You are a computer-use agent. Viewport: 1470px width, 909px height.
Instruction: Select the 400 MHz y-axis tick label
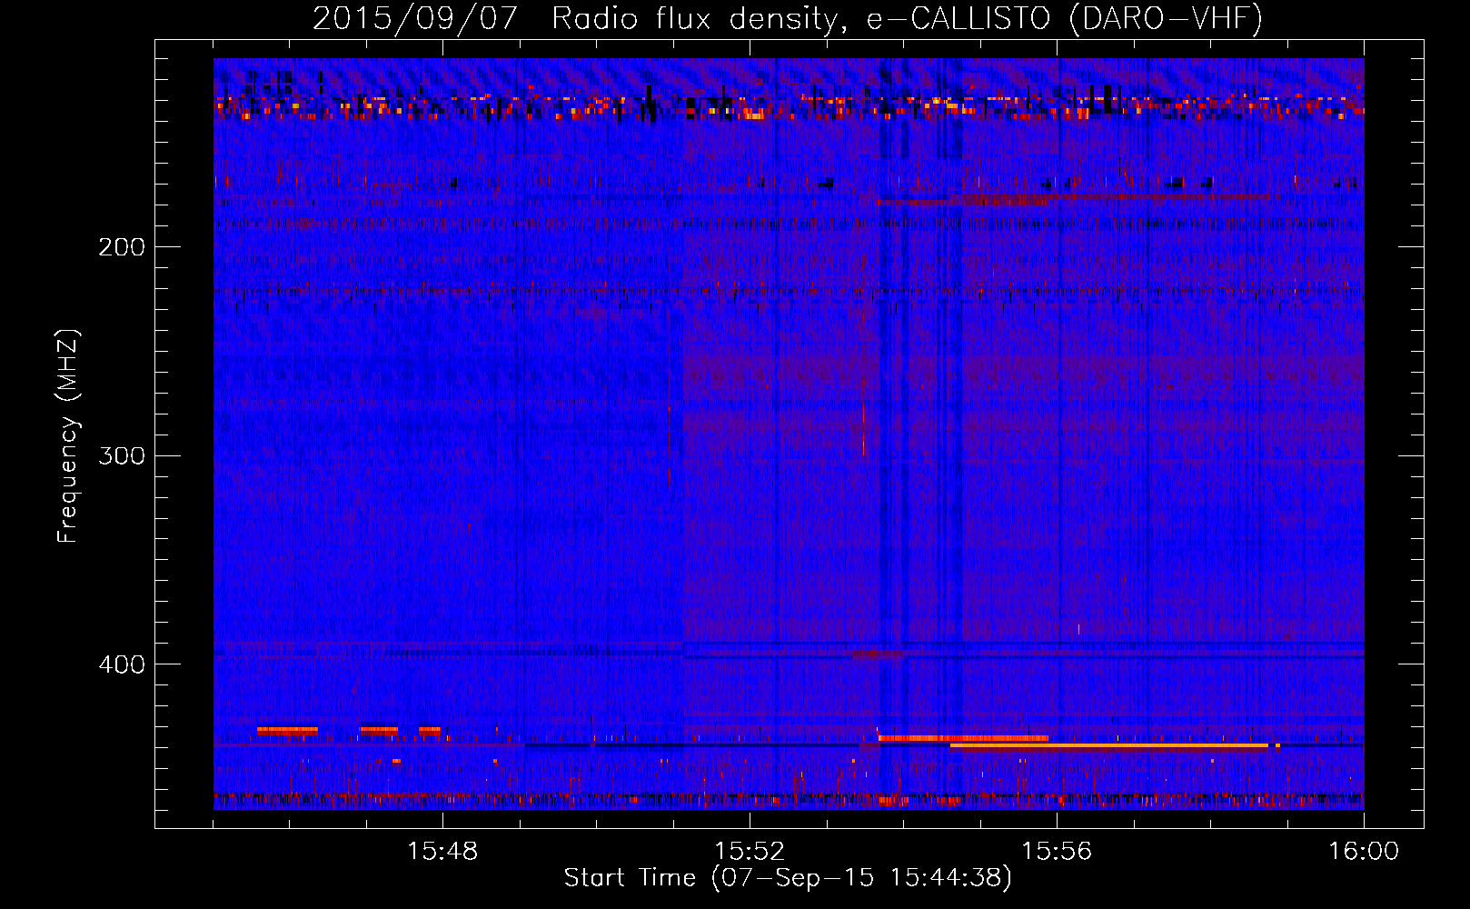121,664
